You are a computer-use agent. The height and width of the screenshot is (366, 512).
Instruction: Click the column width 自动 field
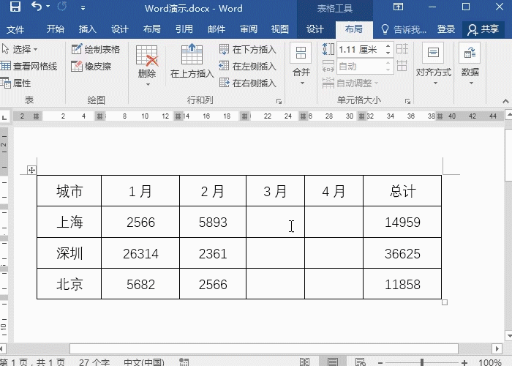pos(360,67)
